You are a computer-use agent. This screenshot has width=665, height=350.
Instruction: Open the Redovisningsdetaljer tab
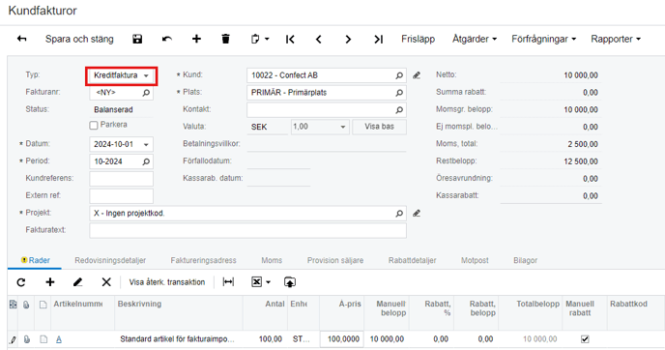[x=110, y=260]
